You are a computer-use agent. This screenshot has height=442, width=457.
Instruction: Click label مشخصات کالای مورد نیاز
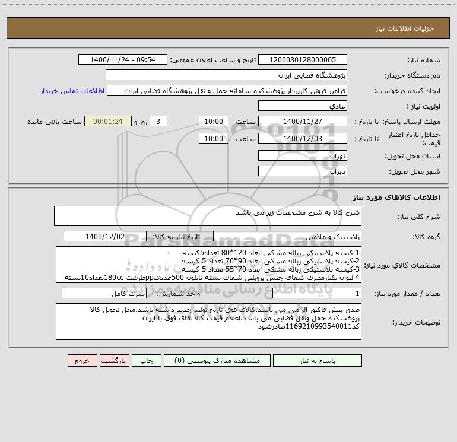coord(402,265)
